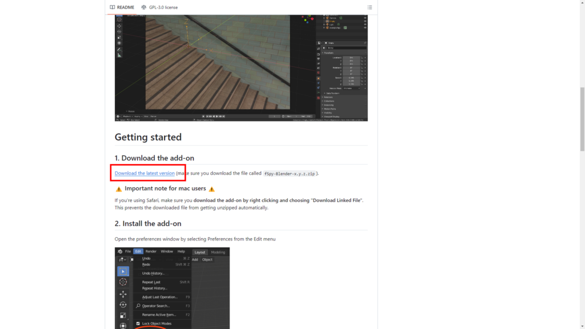Choose Undo History from the Edit menu

153,273
